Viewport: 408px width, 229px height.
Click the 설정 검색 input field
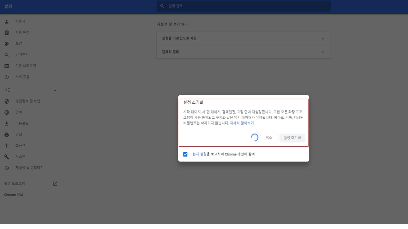[244, 6]
